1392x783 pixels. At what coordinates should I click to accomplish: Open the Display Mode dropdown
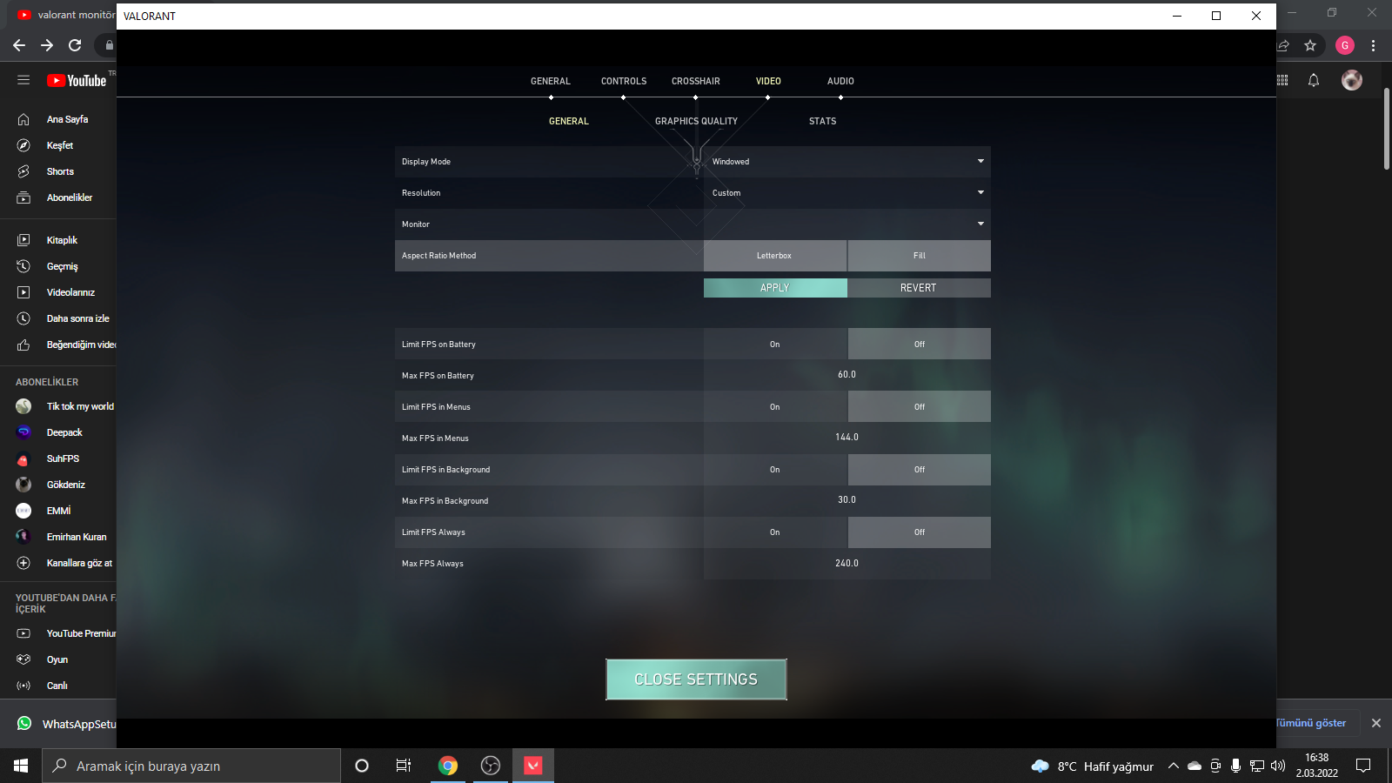pos(847,162)
